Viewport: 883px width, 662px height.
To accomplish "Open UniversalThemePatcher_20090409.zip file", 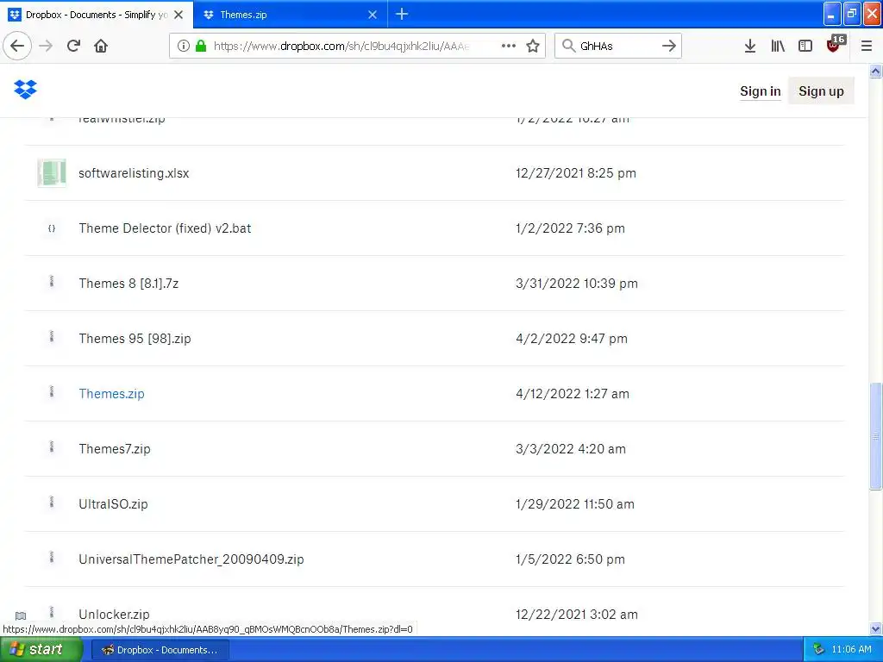I will click(191, 559).
